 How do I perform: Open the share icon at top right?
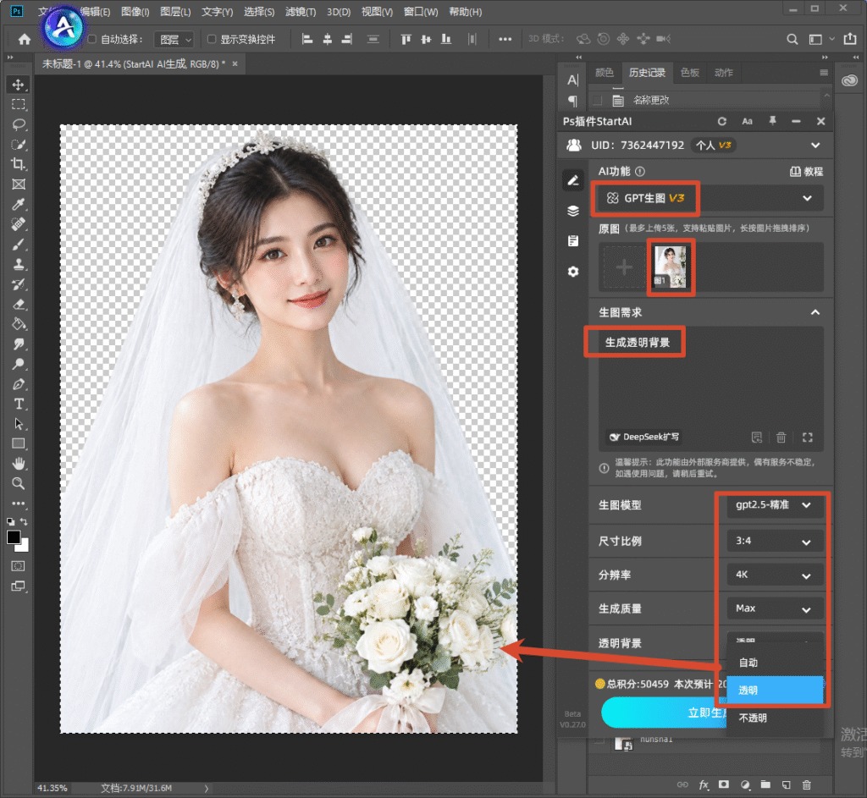(x=850, y=39)
